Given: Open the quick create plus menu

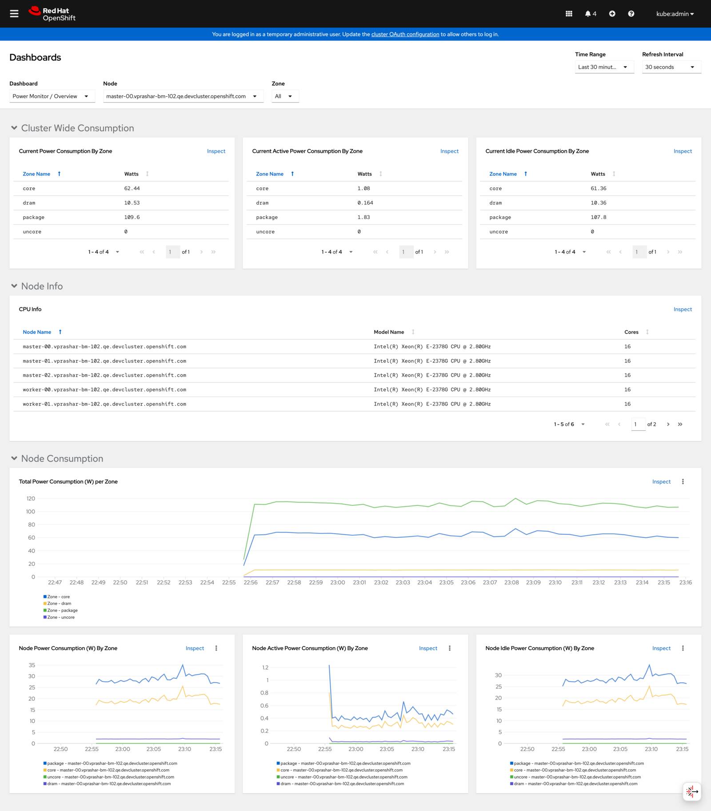Looking at the screenshot, I should point(612,13).
